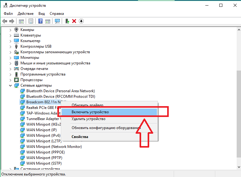Select the Мыши и иные указывающие устройства row

pyautogui.click(x=55, y=63)
